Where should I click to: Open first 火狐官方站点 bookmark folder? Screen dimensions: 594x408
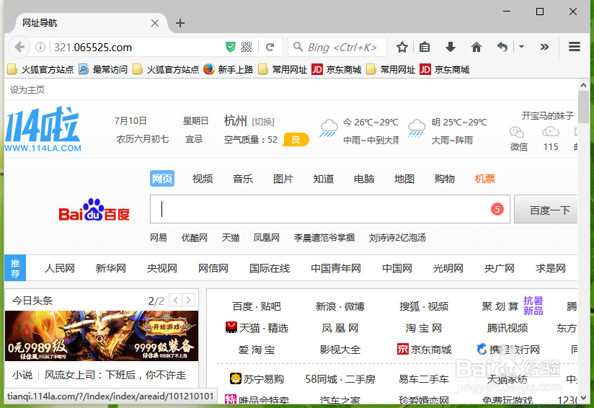pos(40,69)
